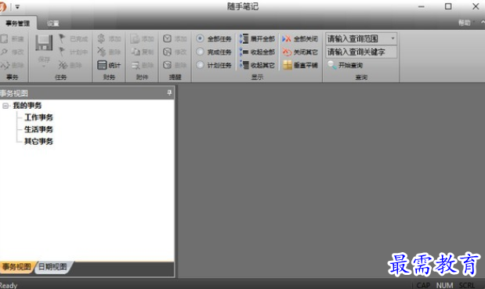Open the 帮助 menu
The image size is (485, 289).
(465, 23)
